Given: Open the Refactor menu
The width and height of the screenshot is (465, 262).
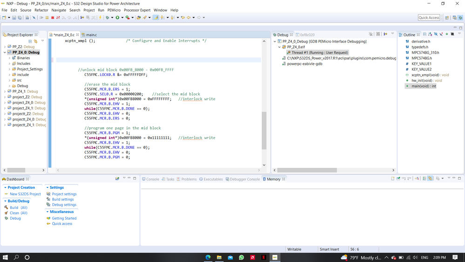Looking at the screenshot, I should coord(41,10).
